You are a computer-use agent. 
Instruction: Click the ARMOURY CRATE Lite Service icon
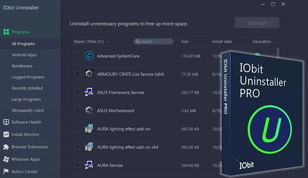click(89, 74)
